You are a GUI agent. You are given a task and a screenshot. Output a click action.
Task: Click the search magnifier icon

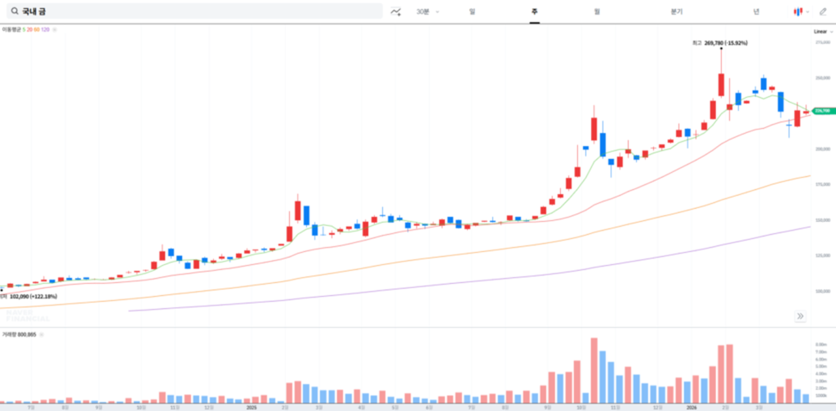click(14, 11)
